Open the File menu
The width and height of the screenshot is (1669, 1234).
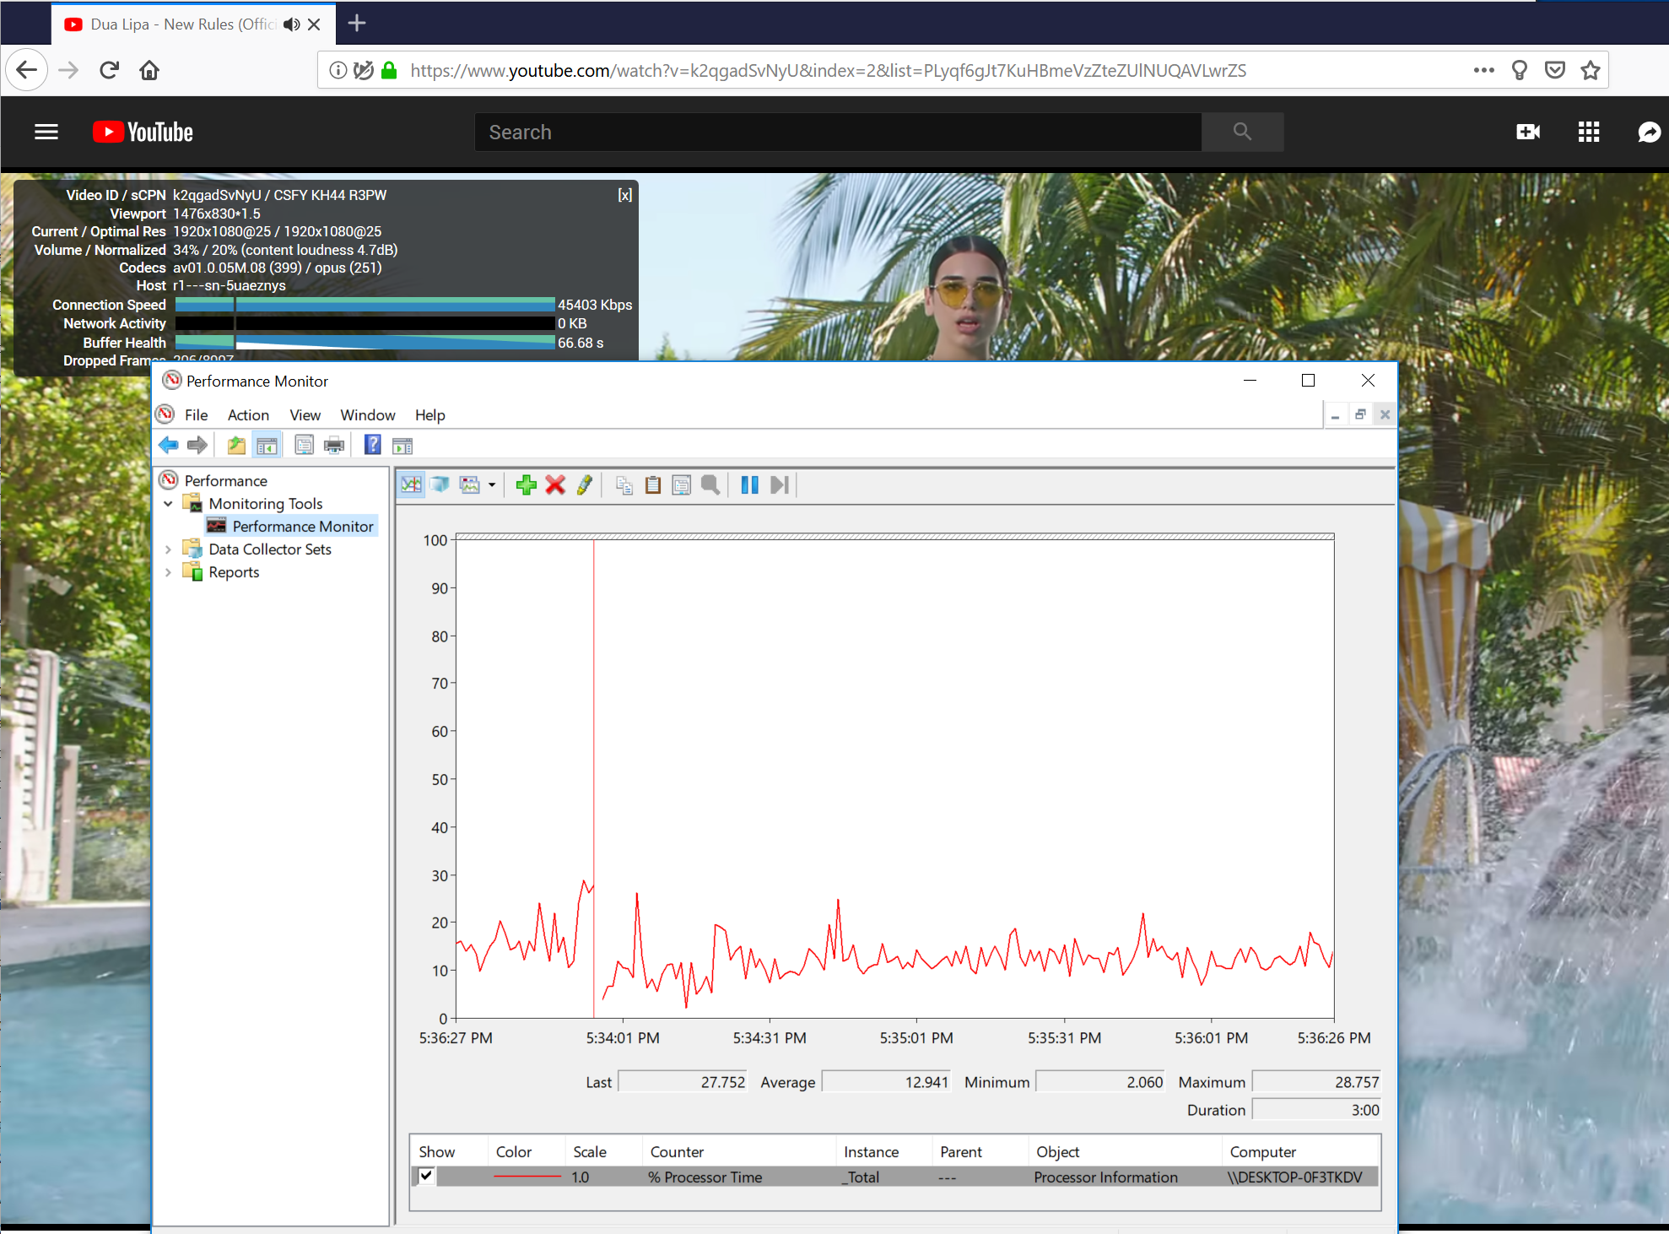coord(196,414)
